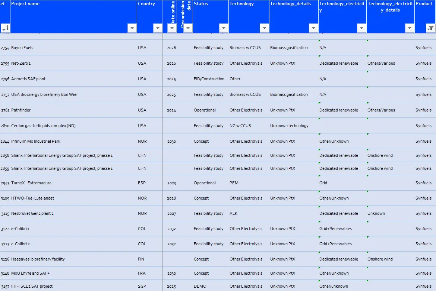The image size is (436, 291).
Task: Open the Status column AutoFilter icon
Action: tap(223, 28)
